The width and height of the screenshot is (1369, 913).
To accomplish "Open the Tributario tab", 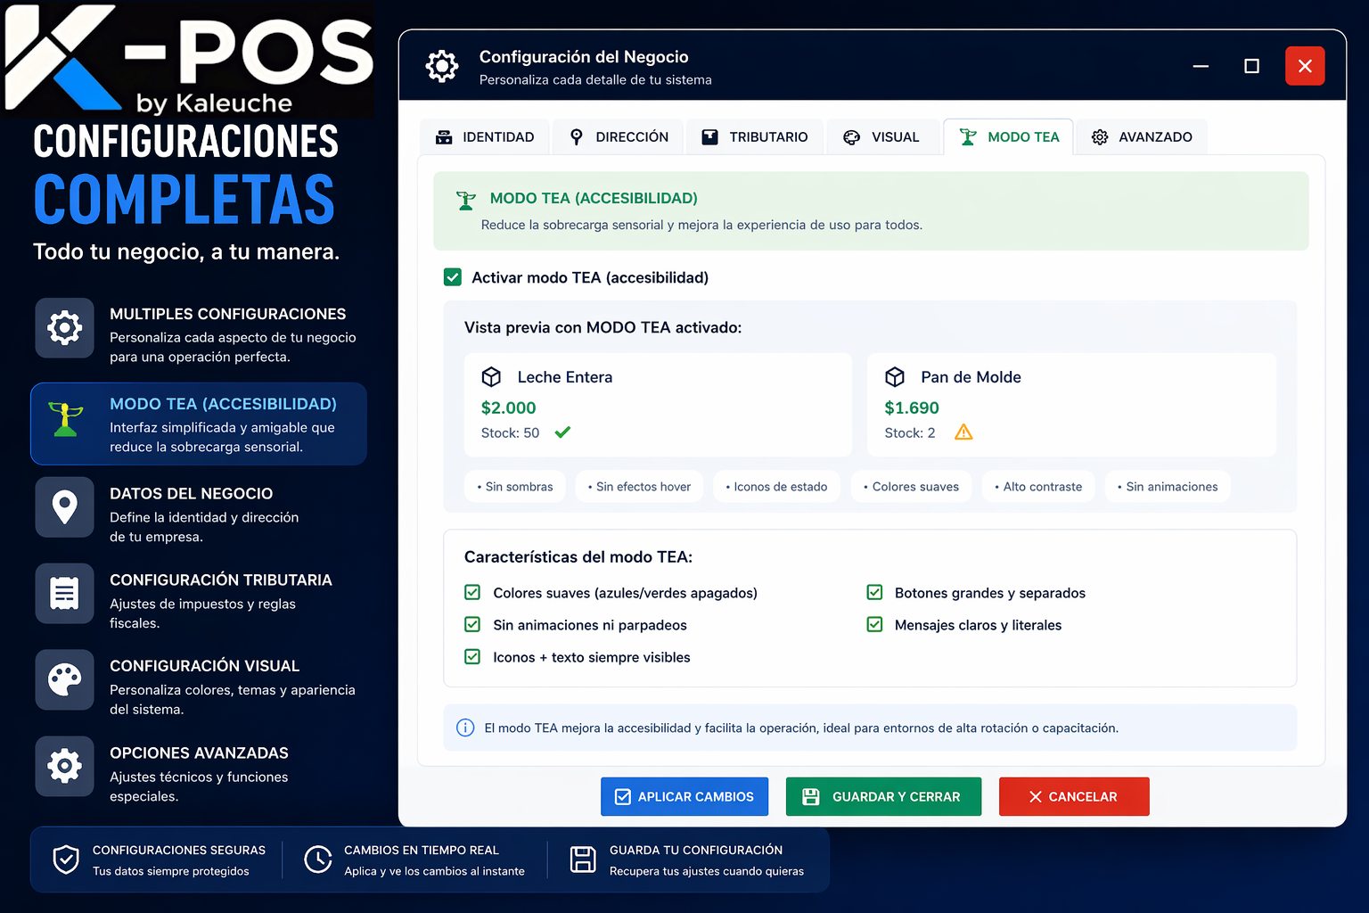I will (755, 137).
